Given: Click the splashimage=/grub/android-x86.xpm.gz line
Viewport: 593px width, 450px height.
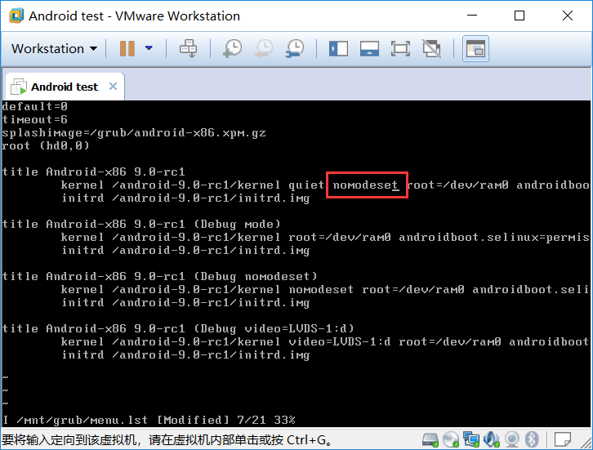Looking at the screenshot, I should coord(134,133).
